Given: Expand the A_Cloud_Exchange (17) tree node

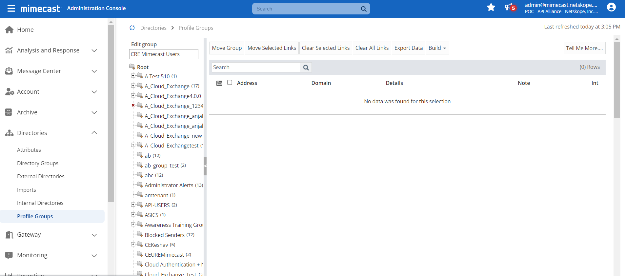Looking at the screenshot, I should [x=133, y=86].
